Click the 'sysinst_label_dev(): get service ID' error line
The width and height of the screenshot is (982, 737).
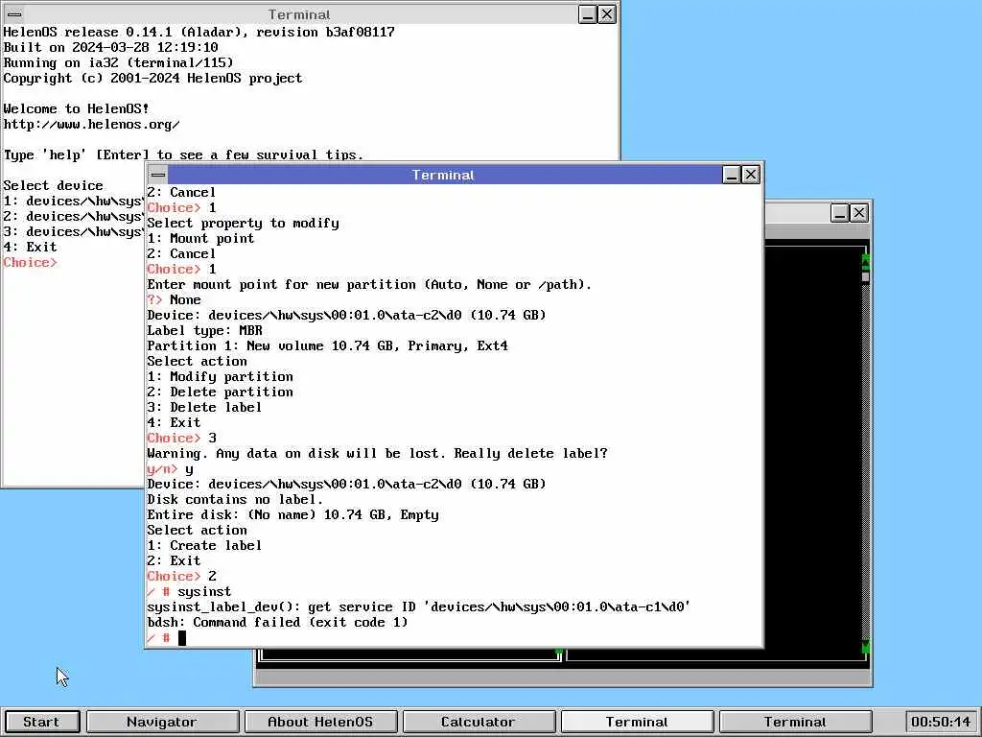coord(418,607)
